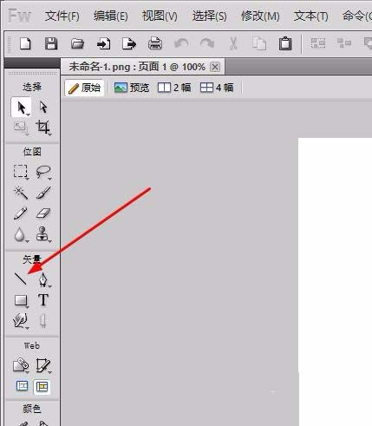The height and width of the screenshot is (426, 372).
Task: Click the Open folder icon
Action: (77, 44)
